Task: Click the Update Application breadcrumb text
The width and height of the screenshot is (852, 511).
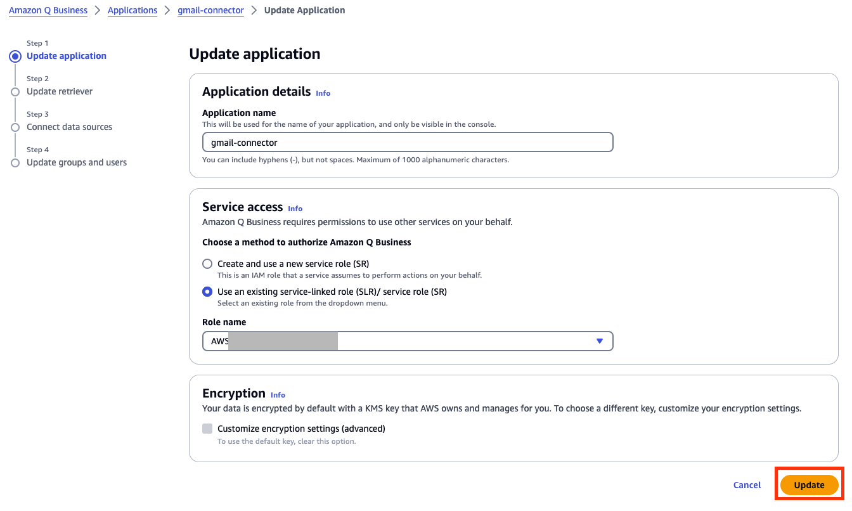Action: coord(305,10)
